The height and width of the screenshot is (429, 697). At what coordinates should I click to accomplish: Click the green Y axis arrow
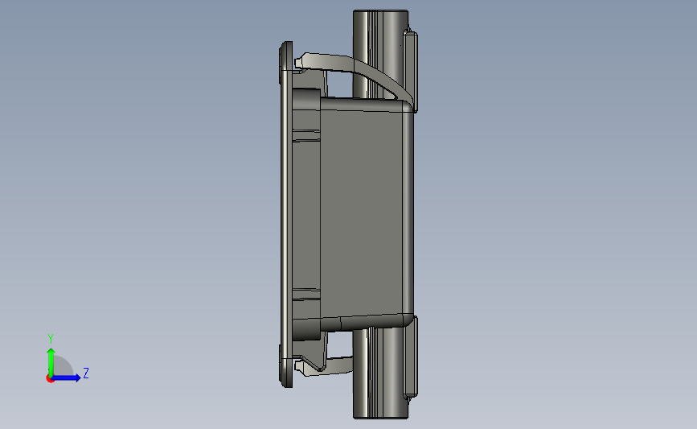point(51,361)
